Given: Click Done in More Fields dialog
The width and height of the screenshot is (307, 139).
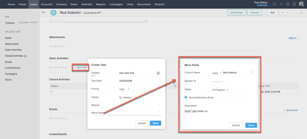Looking at the screenshot, I should (251, 125).
